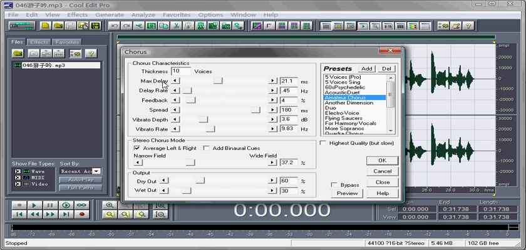Click the Play transport button
This screenshot has width=526, height=250.
(x=35, y=205)
